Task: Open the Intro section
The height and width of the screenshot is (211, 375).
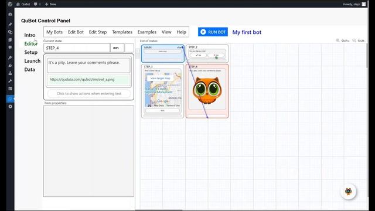Action: click(30, 35)
